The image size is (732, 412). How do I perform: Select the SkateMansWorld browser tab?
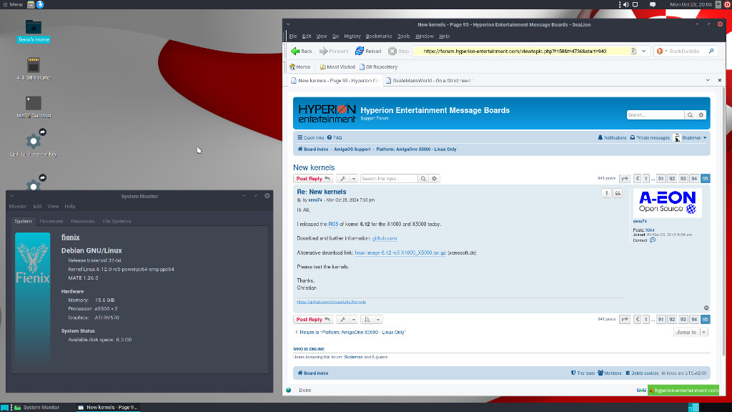pyautogui.click(x=430, y=80)
